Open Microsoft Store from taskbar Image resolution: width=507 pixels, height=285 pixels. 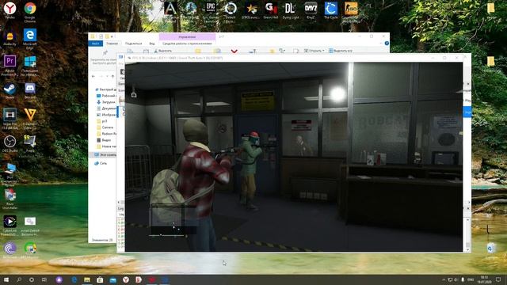[x=100, y=279]
